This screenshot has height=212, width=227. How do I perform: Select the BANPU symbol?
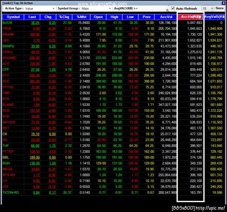8,46
